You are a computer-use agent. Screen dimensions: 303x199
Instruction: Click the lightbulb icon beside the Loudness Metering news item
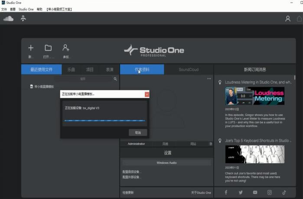pos(220,82)
